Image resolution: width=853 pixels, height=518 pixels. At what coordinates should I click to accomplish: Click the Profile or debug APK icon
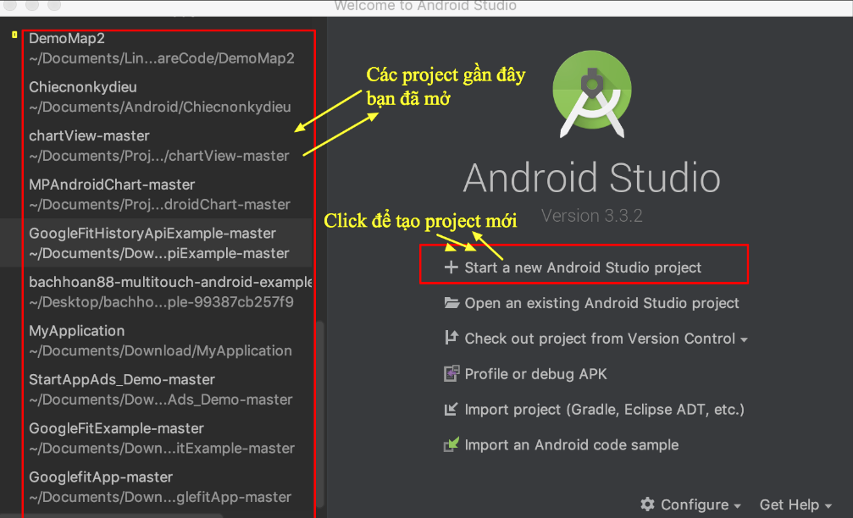point(451,374)
